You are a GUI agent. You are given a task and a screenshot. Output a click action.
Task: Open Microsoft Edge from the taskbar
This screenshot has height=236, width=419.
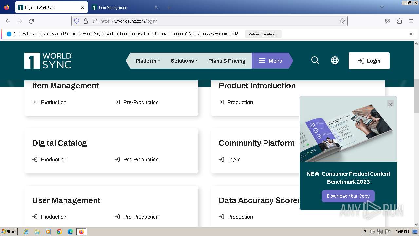coord(70,232)
